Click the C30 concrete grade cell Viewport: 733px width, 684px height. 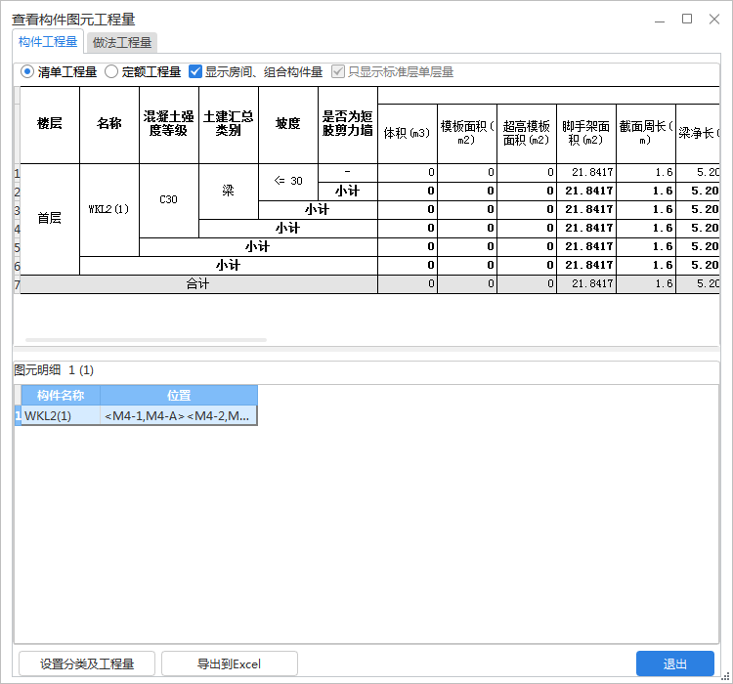tap(169, 200)
